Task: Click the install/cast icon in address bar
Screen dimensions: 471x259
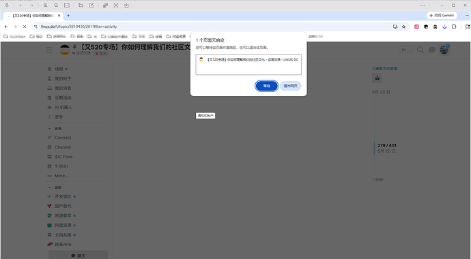Action: click(395, 27)
